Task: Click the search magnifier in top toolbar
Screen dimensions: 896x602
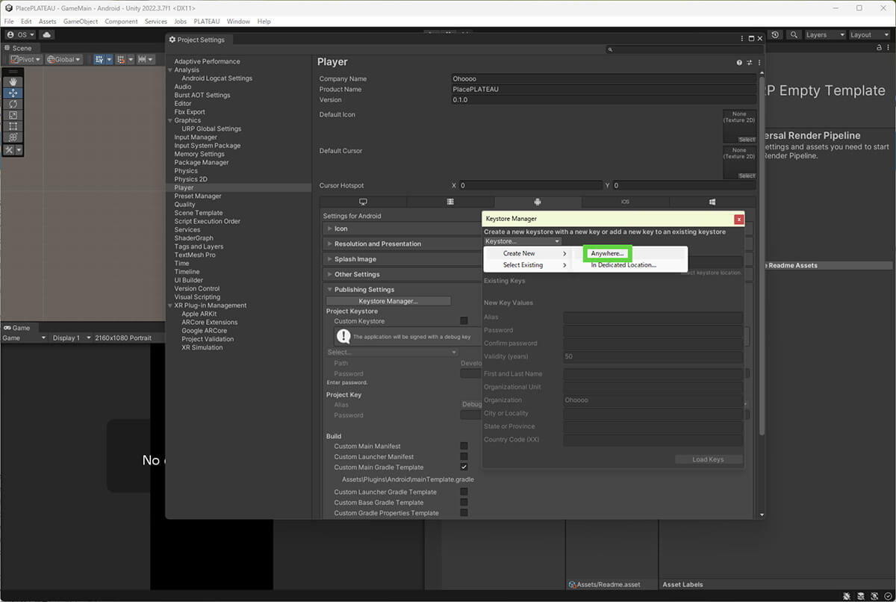Action: [793, 35]
